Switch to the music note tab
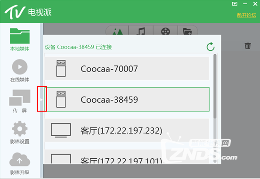The width and height of the screenshot is (260, 179). point(141,31)
